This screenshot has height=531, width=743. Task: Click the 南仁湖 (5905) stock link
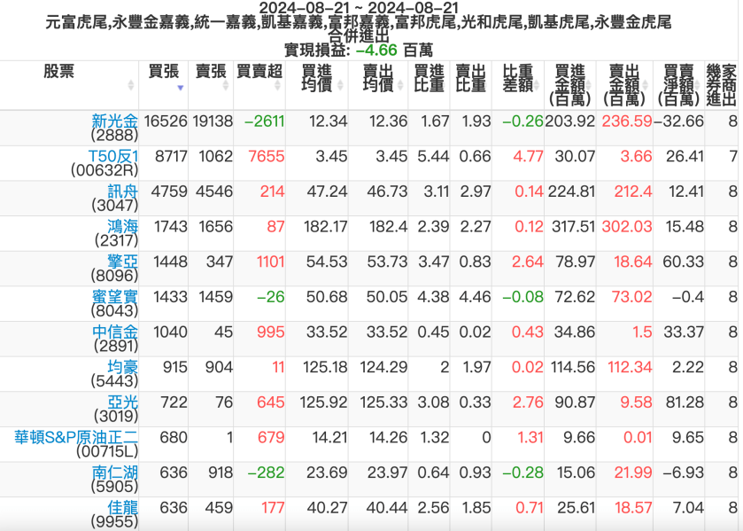115,472
